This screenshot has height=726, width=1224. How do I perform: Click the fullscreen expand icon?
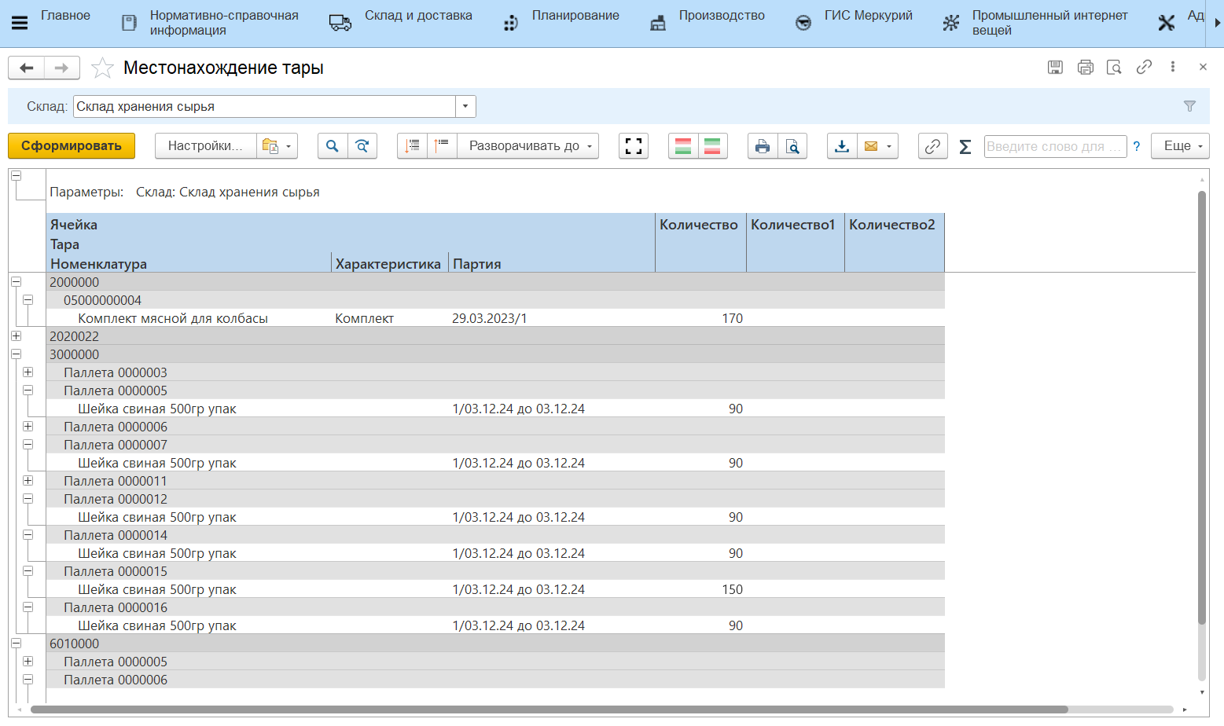(633, 146)
